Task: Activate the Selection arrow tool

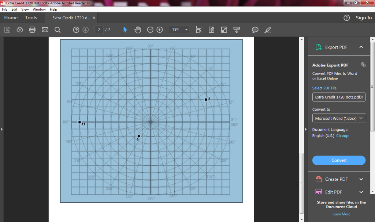Action: 125,30
